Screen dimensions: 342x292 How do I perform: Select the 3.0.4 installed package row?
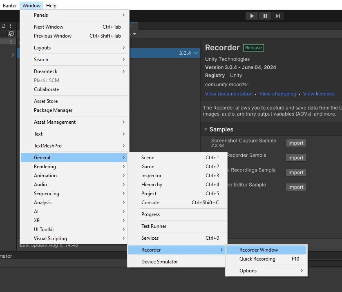point(165,53)
